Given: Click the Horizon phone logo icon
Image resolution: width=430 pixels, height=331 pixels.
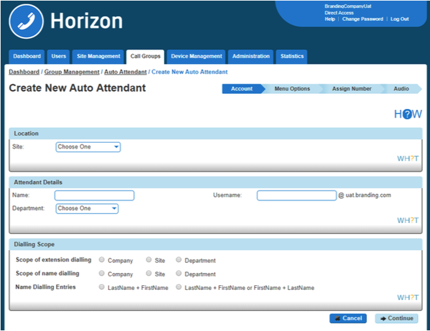Looking at the screenshot, I should [x=26, y=21].
